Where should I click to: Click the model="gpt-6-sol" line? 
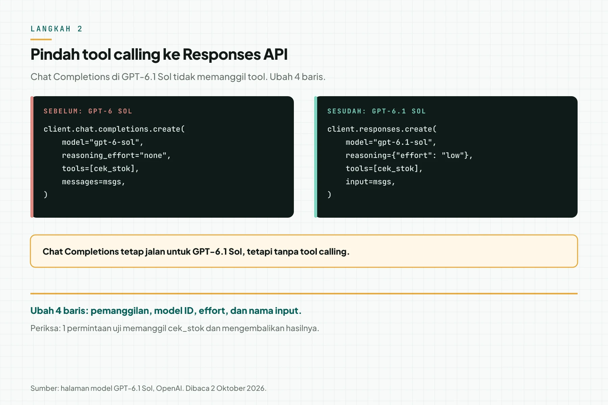click(x=103, y=142)
